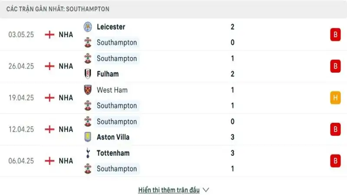The height and width of the screenshot is (195, 347).
Task: Click the Tottenham club crest icon
Action: pyautogui.click(x=88, y=153)
